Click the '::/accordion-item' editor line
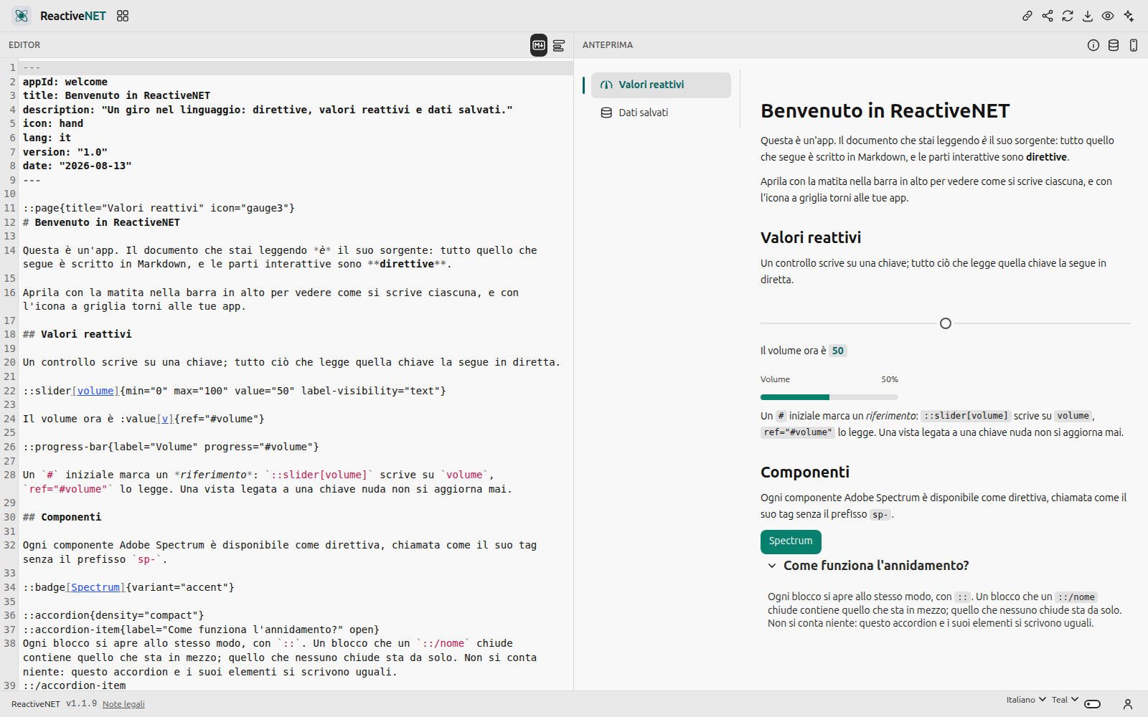Image resolution: width=1148 pixels, height=717 pixels. 75,685
